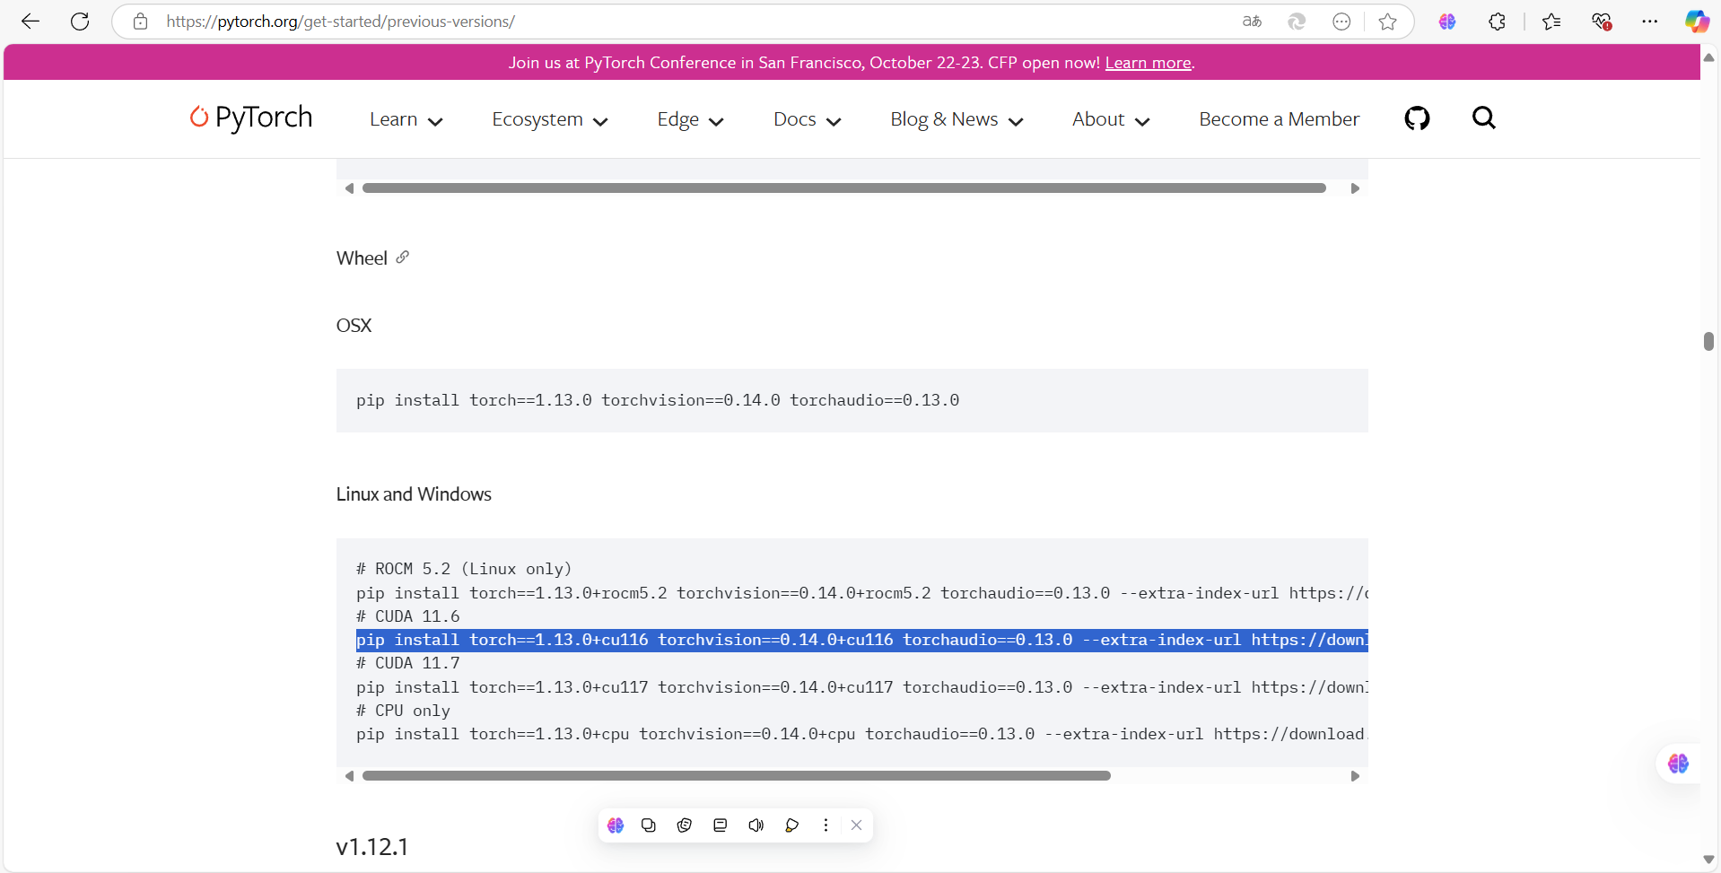Click page vertical scrollbar thumb
The image size is (1721, 873).
coord(1708,341)
